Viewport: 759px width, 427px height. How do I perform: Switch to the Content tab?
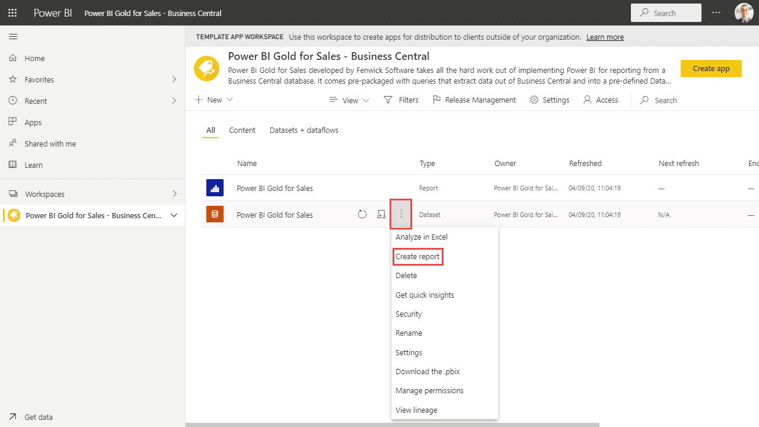click(x=242, y=130)
